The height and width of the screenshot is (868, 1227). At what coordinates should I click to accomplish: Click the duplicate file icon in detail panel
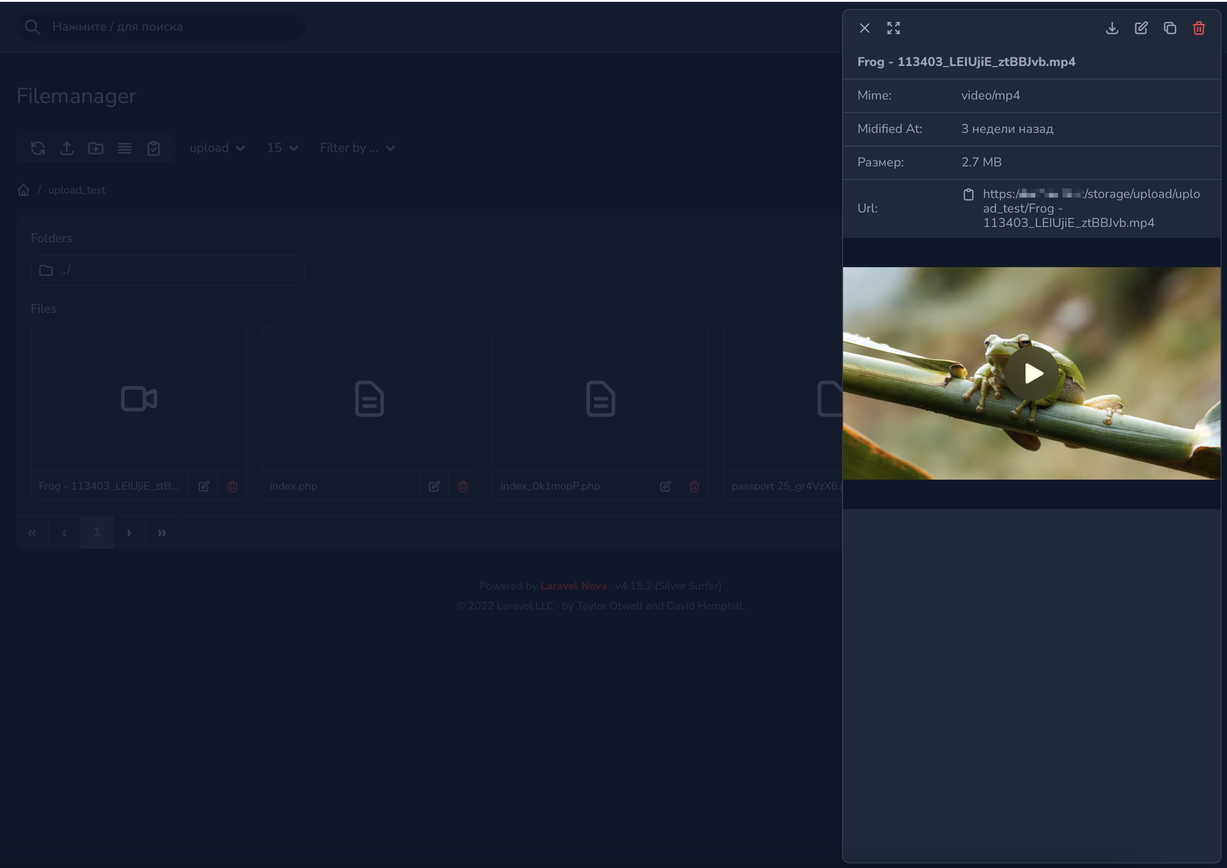coord(1169,28)
